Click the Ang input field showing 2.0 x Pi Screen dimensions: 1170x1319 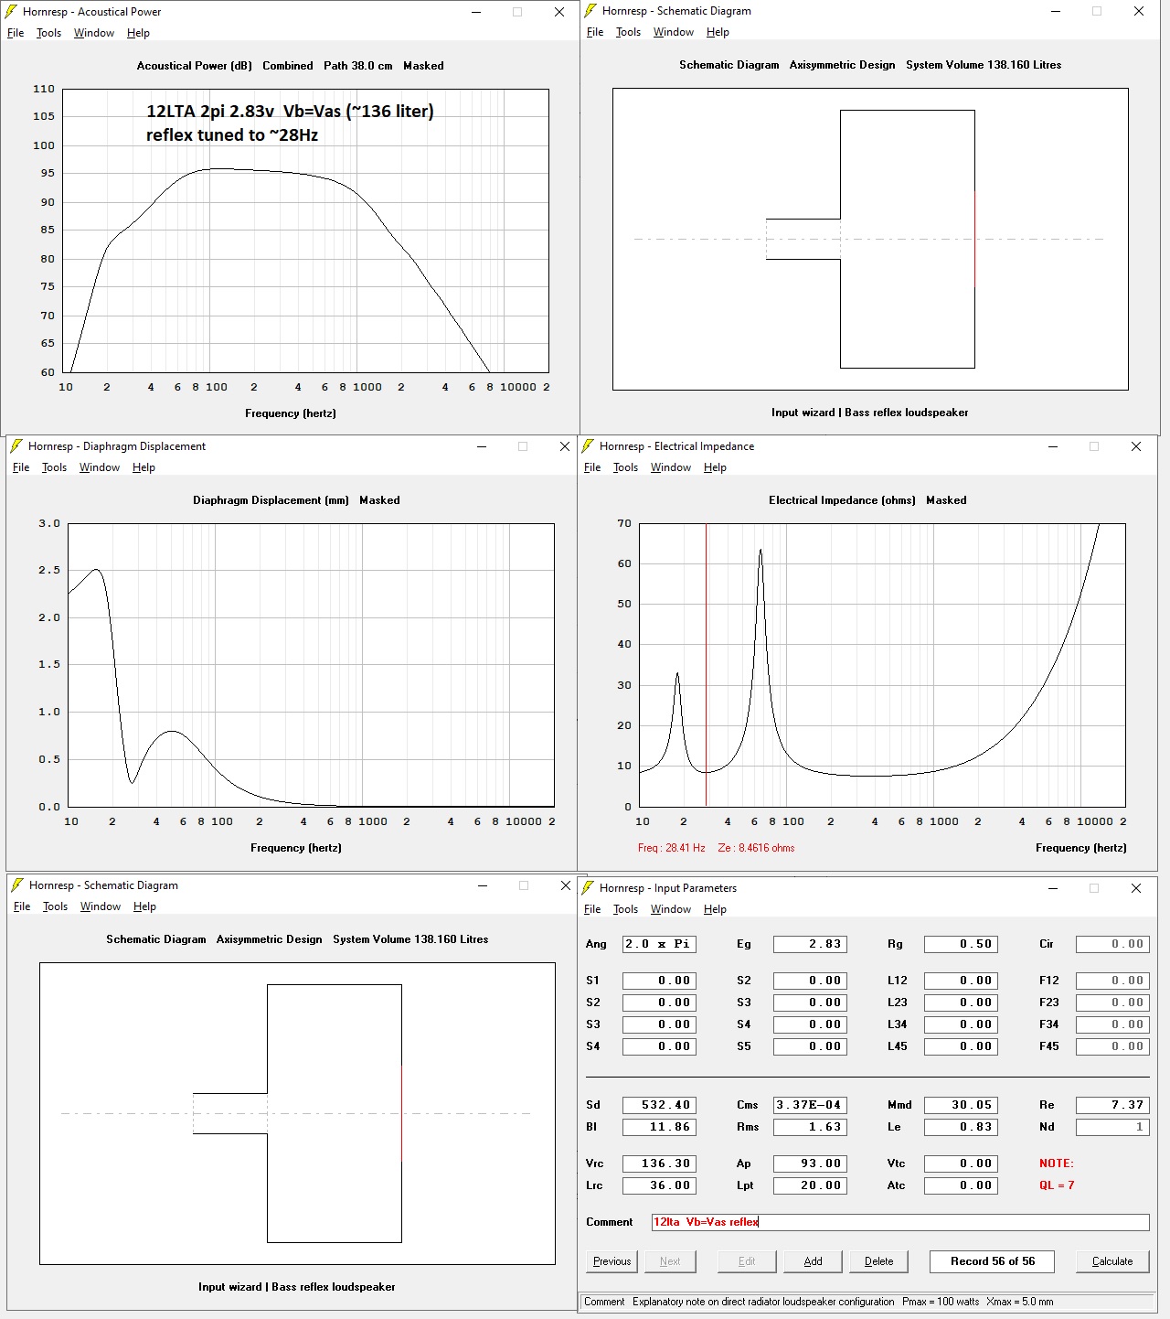(x=659, y=944)
